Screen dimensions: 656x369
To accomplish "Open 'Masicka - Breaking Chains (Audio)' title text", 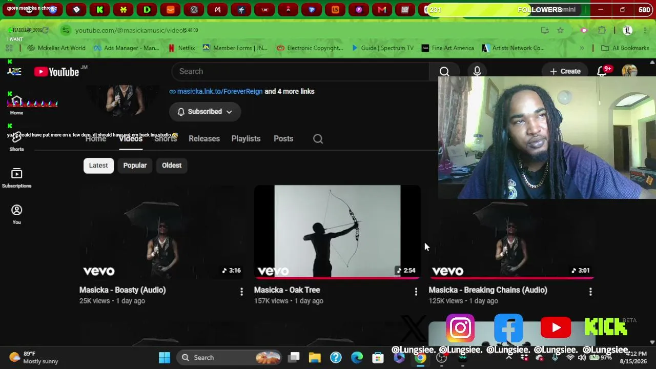I will pos(488,290).
